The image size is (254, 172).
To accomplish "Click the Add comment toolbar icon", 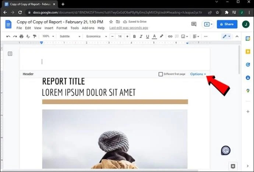I will pos(177,36).
